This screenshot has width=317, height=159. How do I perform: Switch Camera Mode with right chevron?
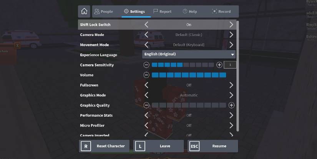click(231, 35)
